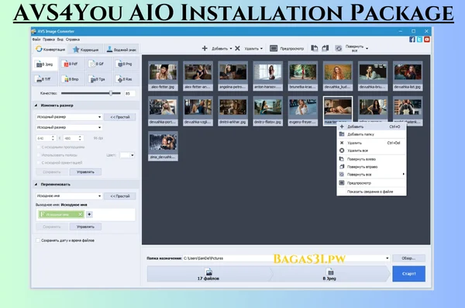Collapse the 'Переименовать' section
The height and width of the screenshot is (308, 465).
[x=36, y=185]
